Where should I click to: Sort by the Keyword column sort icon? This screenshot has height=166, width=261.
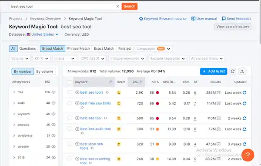111,82
